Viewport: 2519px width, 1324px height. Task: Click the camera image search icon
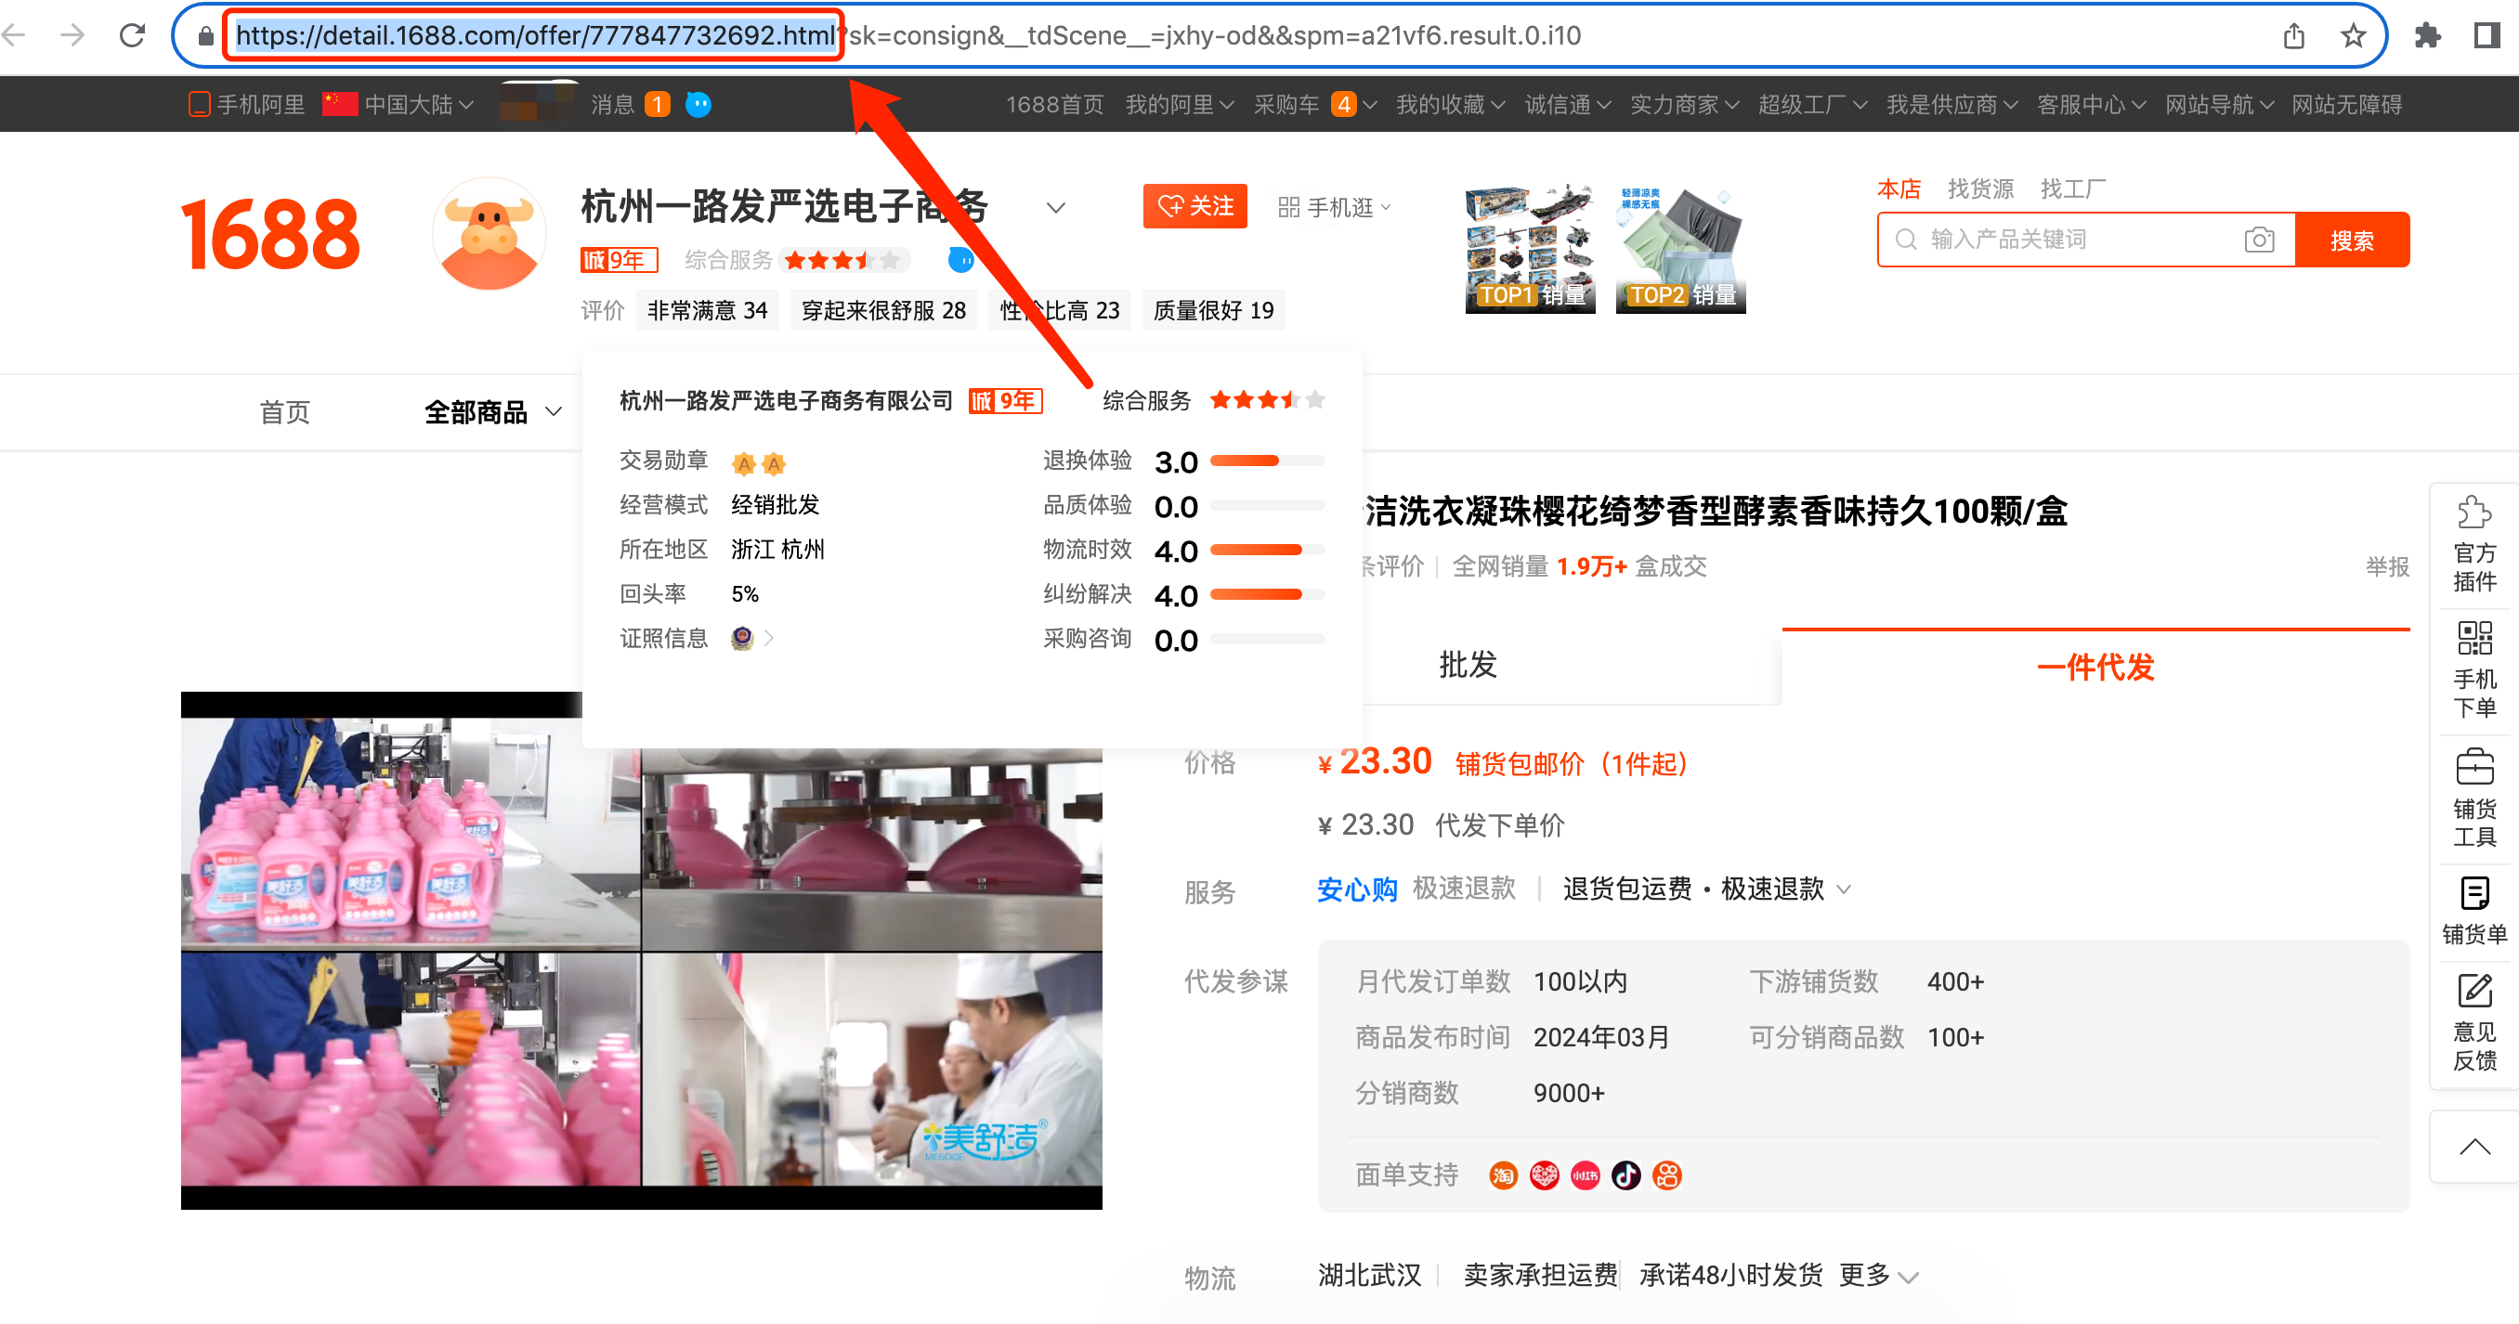click(x=2259, y=240)
